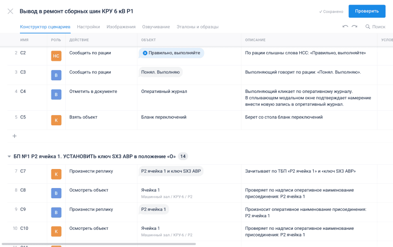Open the 'Настройки' tab

[x=88, y=27]
